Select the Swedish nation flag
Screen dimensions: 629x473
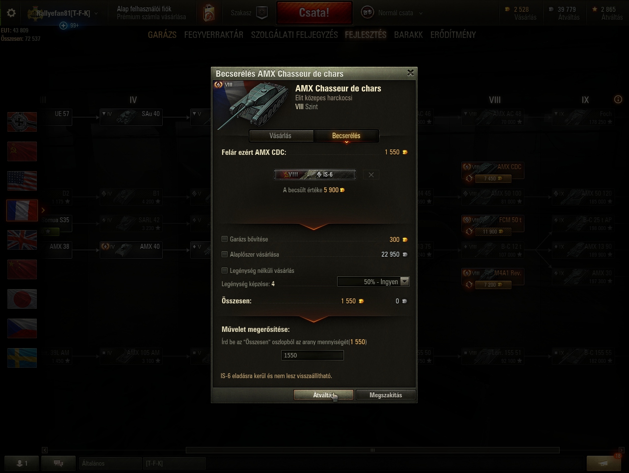pos(22,358)
